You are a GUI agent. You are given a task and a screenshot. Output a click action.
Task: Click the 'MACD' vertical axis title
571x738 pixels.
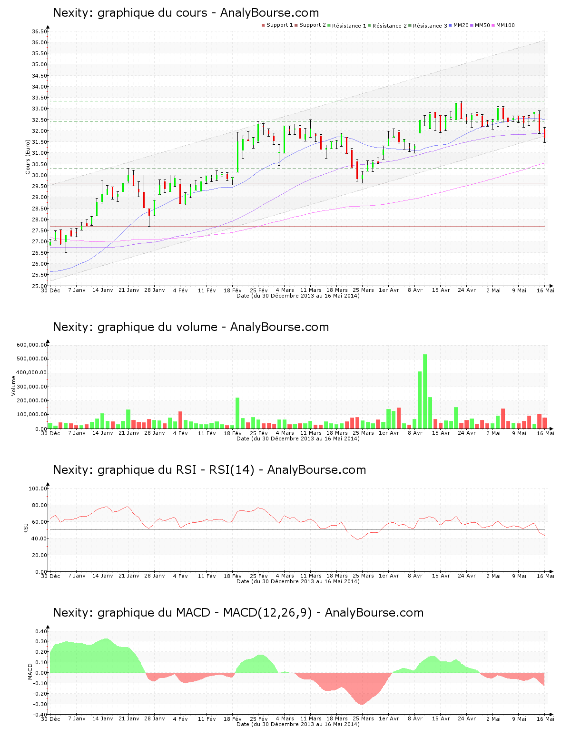click(30, 671)
